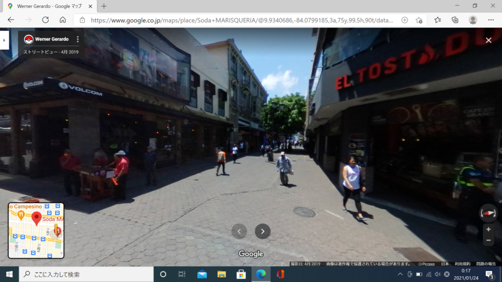Open the taskbar clock and date
Viewport: 502px width, 282px height.
466,274
